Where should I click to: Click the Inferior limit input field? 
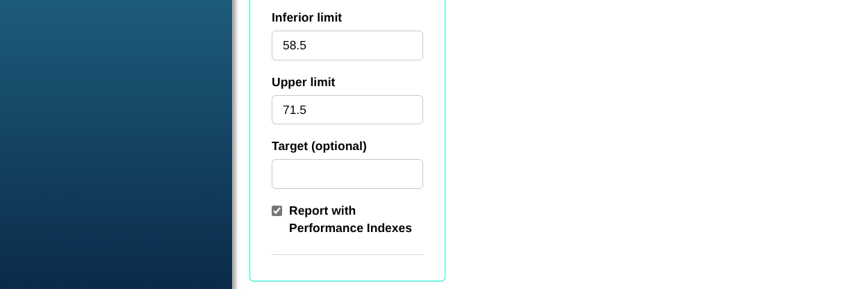[x=347, y=46]
